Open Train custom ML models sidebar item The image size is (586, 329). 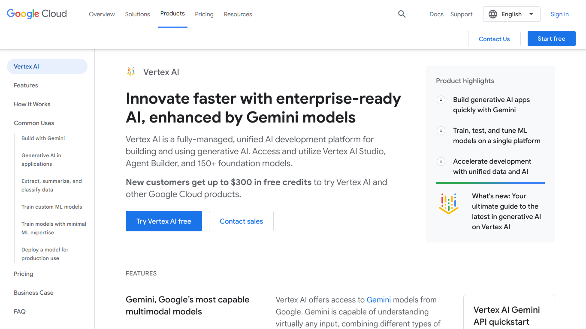(x=51, y=207)
